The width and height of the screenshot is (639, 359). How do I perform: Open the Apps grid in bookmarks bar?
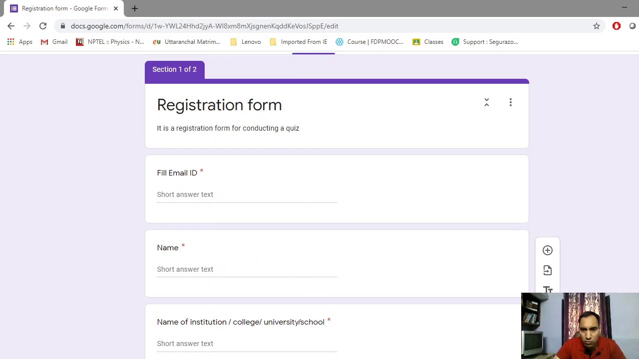pos(20,42)
